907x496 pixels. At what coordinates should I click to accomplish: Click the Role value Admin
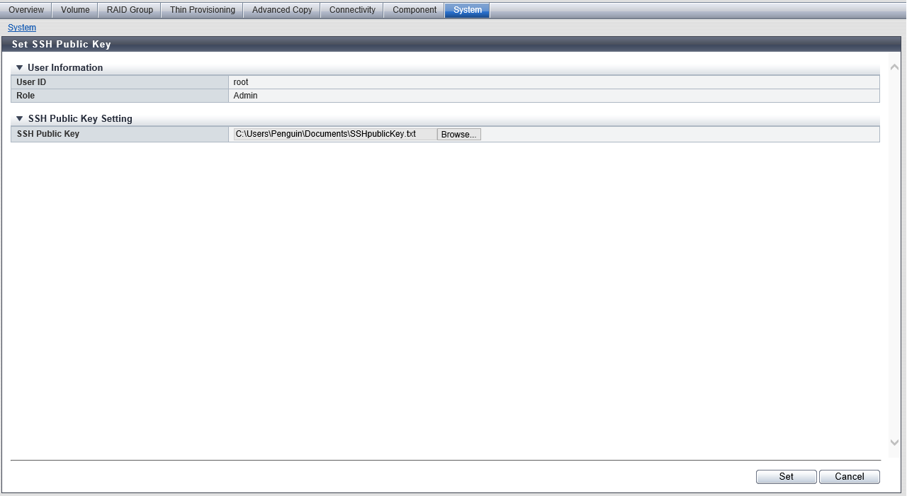245,96
